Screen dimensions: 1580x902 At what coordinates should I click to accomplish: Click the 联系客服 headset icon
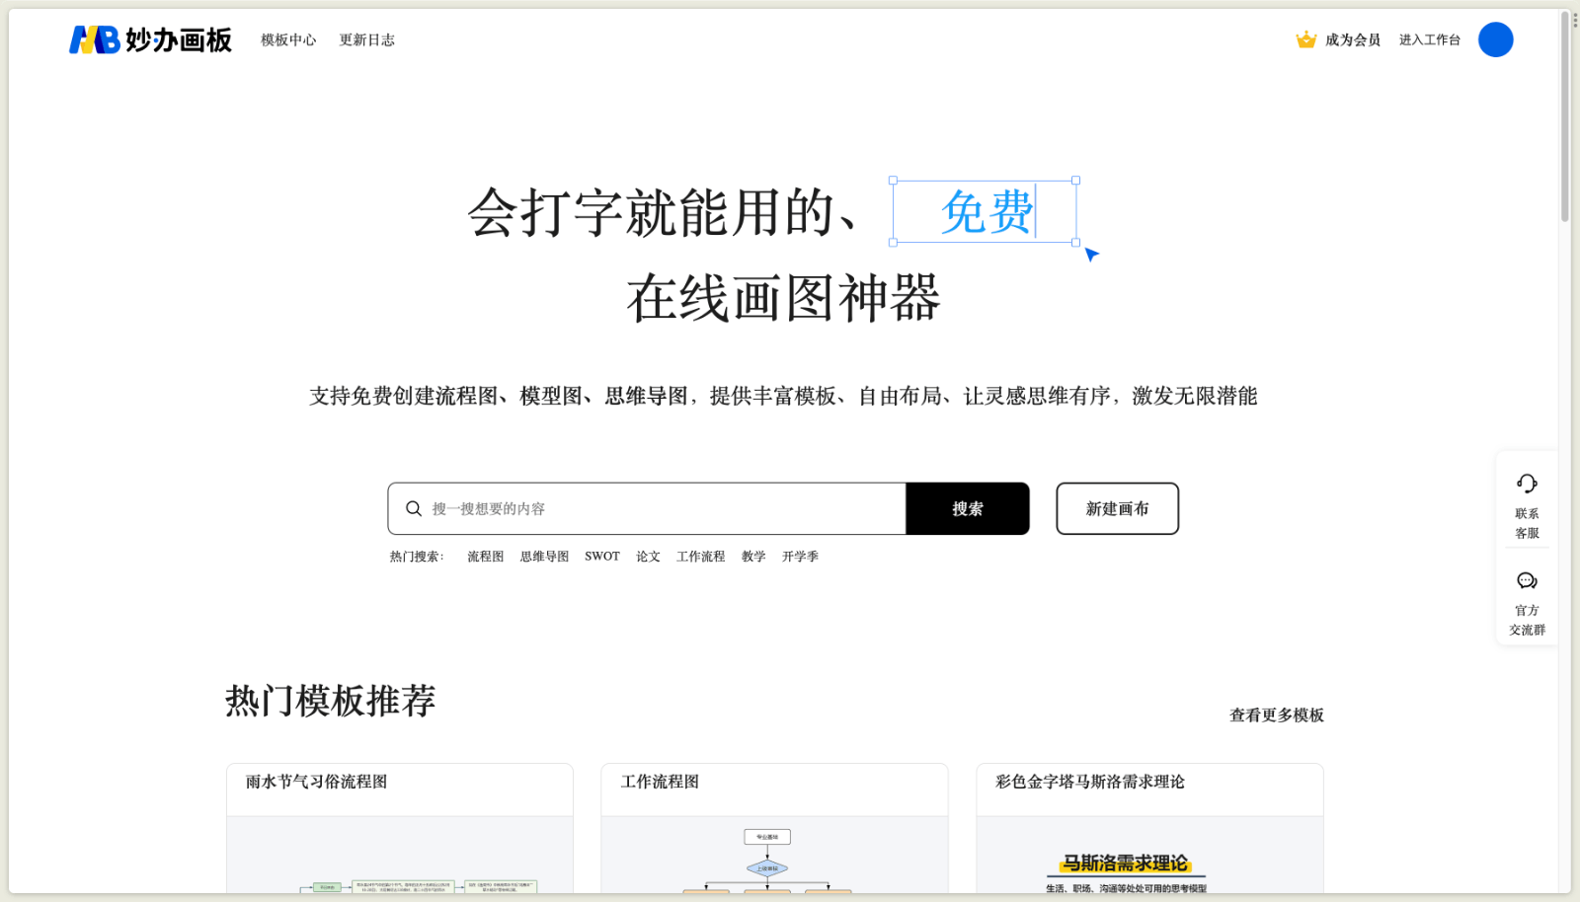(1527, 484)
